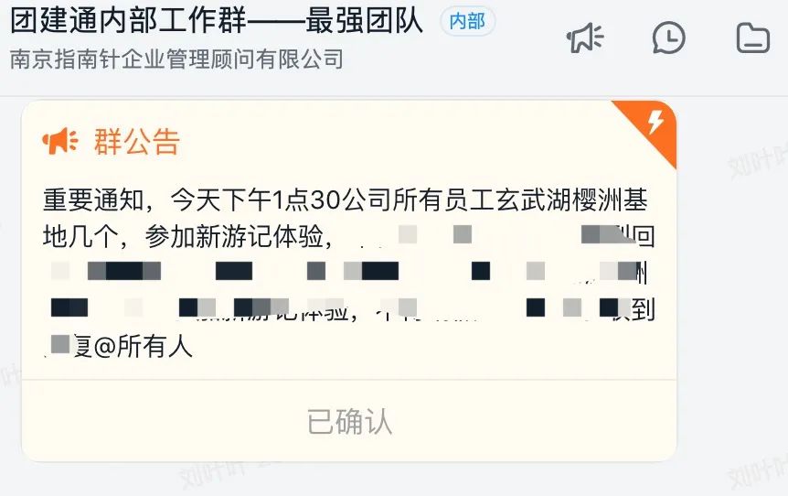788x496 pixels.
Task: Click the blue 内部 tag
Action: (x=467, y=22)
